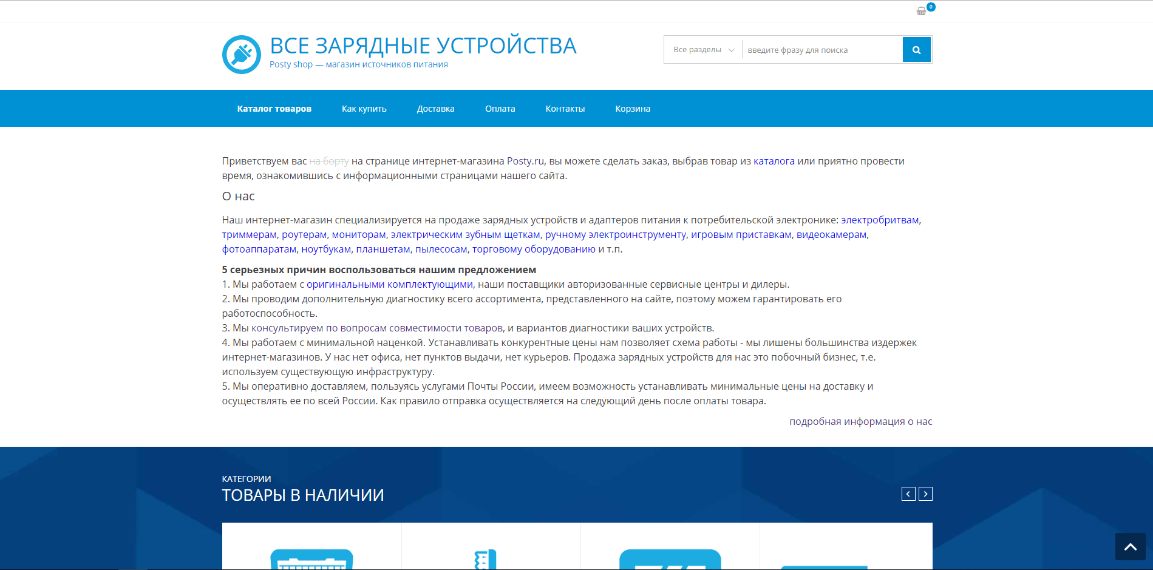Open 'Контакты' navigation item
Image resolution: width=1153 pixels, height=570 pixels.
point(565,109)
